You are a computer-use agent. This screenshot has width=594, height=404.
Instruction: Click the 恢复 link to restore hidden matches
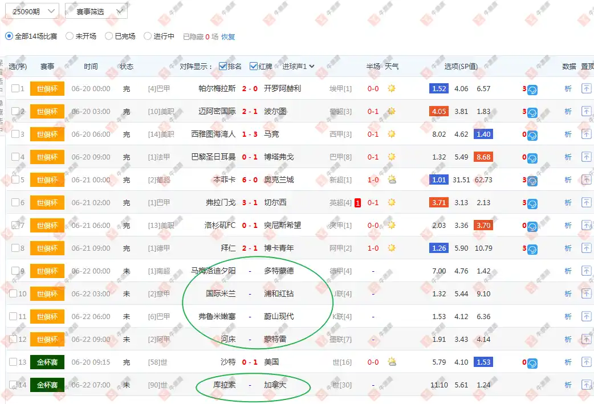(x=228, y=36)
